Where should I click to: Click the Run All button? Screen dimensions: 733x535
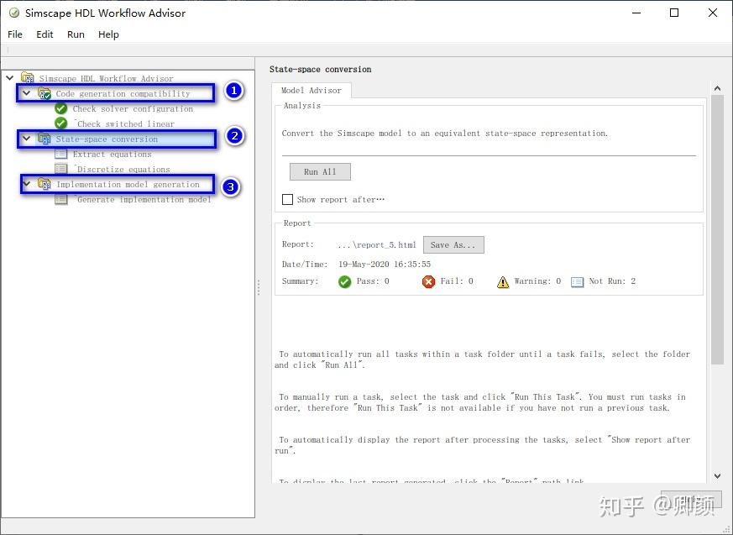(x=320, y=171)
